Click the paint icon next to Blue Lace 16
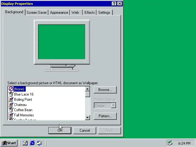The image size is (196, 147). click(x=11, y=94)
